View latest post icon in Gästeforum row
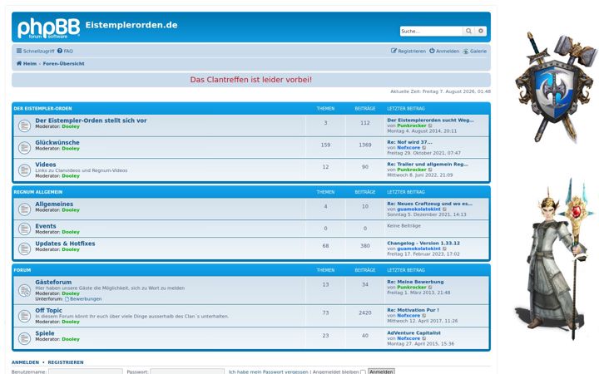Screen dimensions: 599x374 [430, 288]
